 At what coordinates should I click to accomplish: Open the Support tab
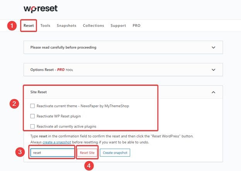pyautogui.click(x=118, y=26)
